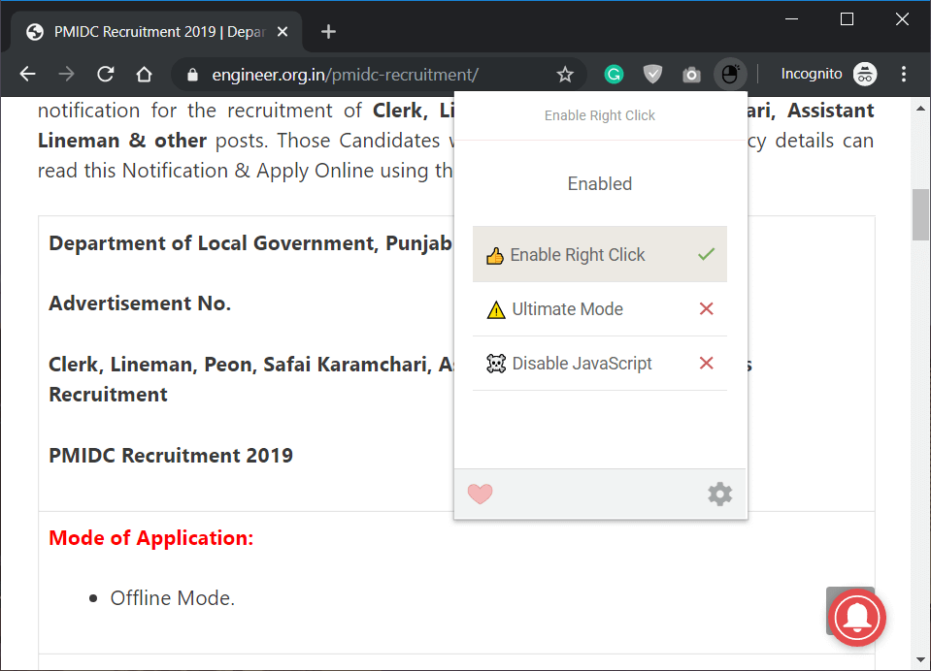Click the 'Enable Right Click' popup title
Image resolution: width=931 pixels, height=671 pixels.
point(600,115)
